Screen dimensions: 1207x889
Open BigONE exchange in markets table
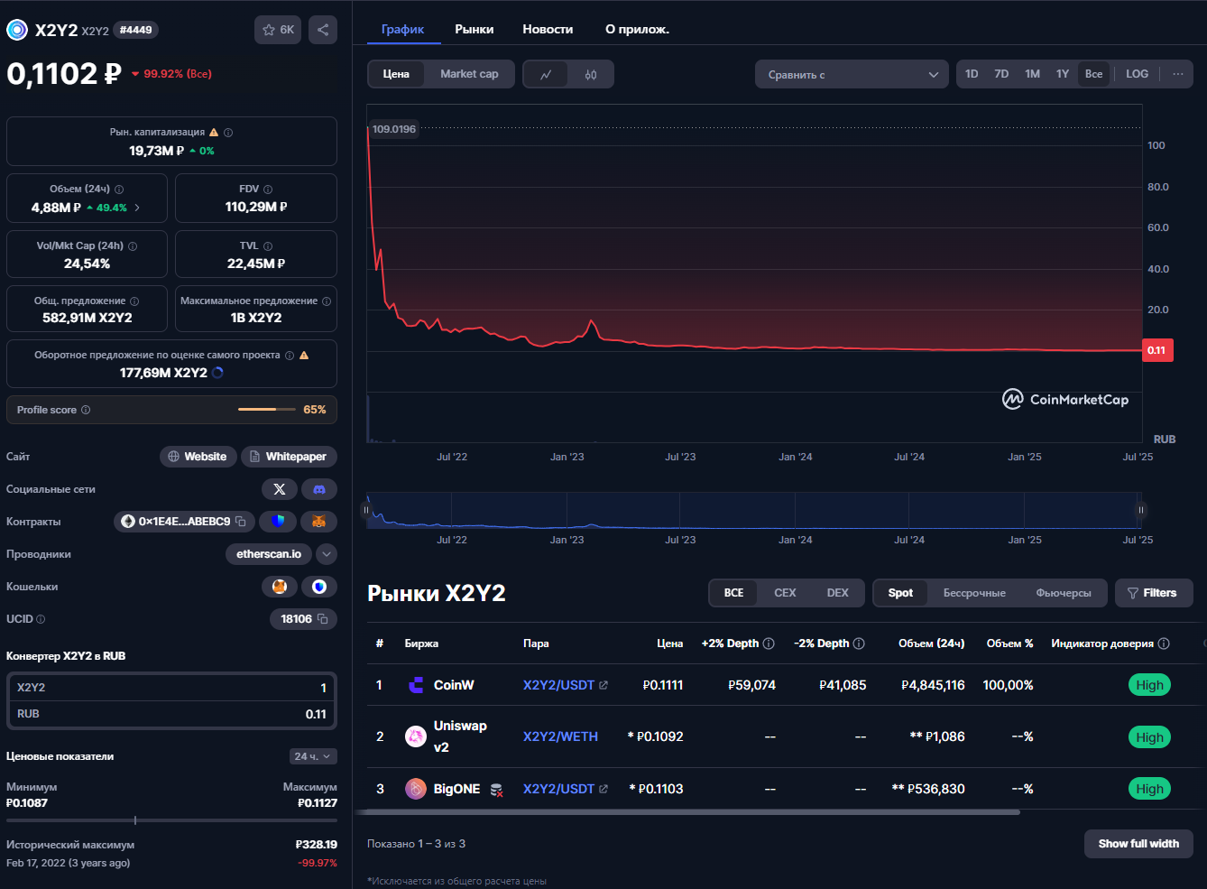click(443, 789)
